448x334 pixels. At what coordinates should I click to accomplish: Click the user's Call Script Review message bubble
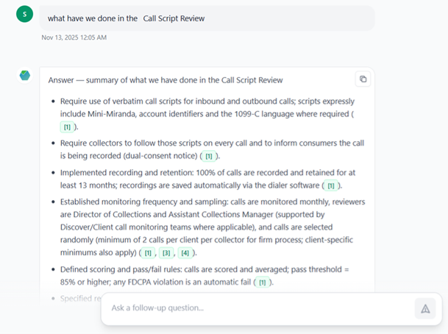click(x=206, y=18)
